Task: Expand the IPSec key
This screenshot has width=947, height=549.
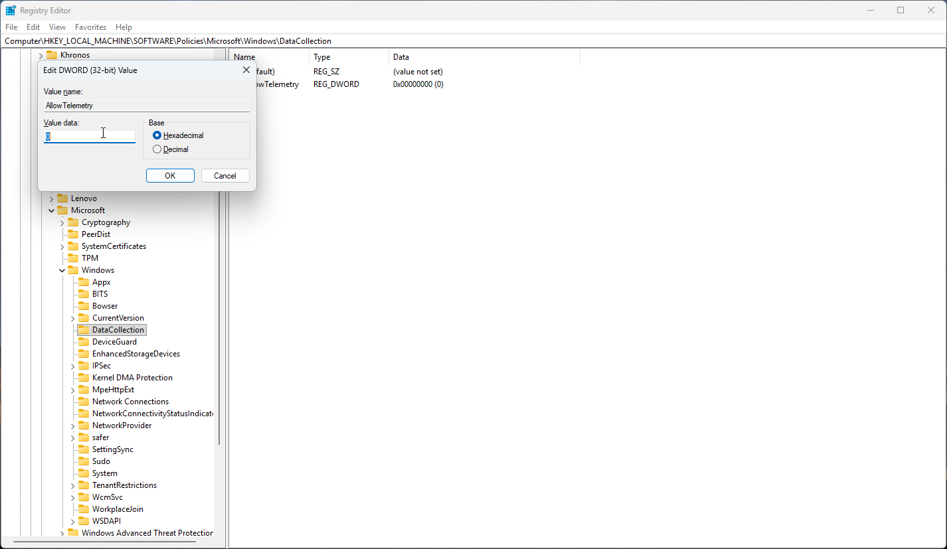Action: pyautogui.click(x=73, y=366)
